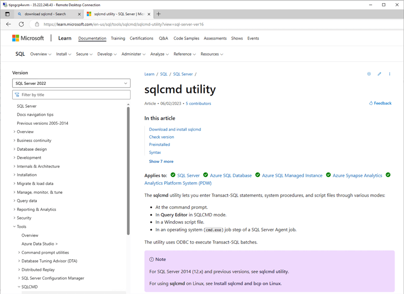Screen dimensions: 404x294
Task: Click the tab actions icon top-left
Action: pyautogui.click(x=7, y=13)
